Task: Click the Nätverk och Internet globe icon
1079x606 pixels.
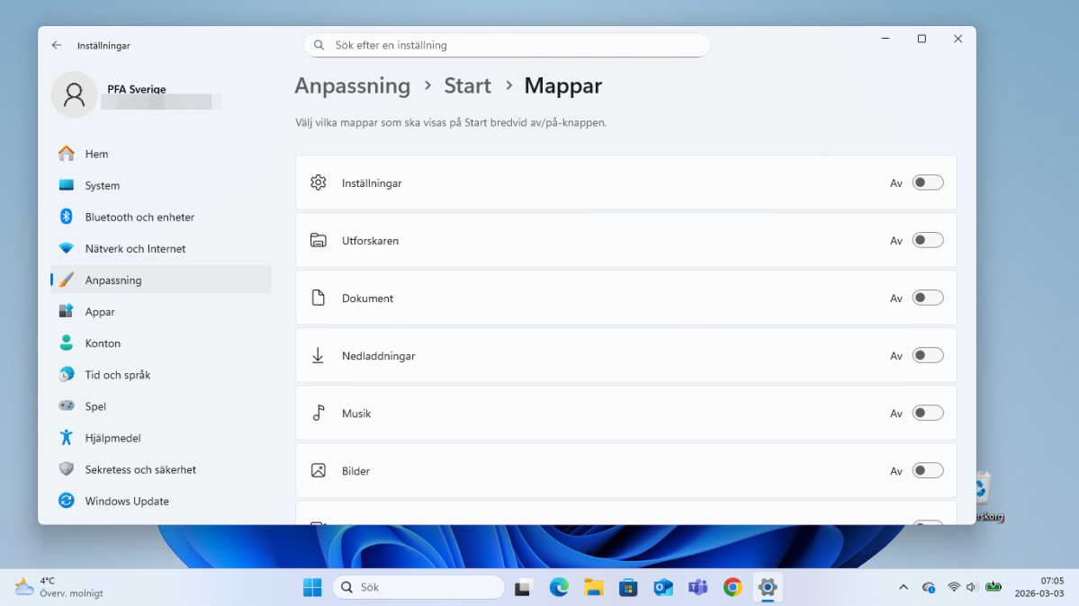Action: point(67,248)
